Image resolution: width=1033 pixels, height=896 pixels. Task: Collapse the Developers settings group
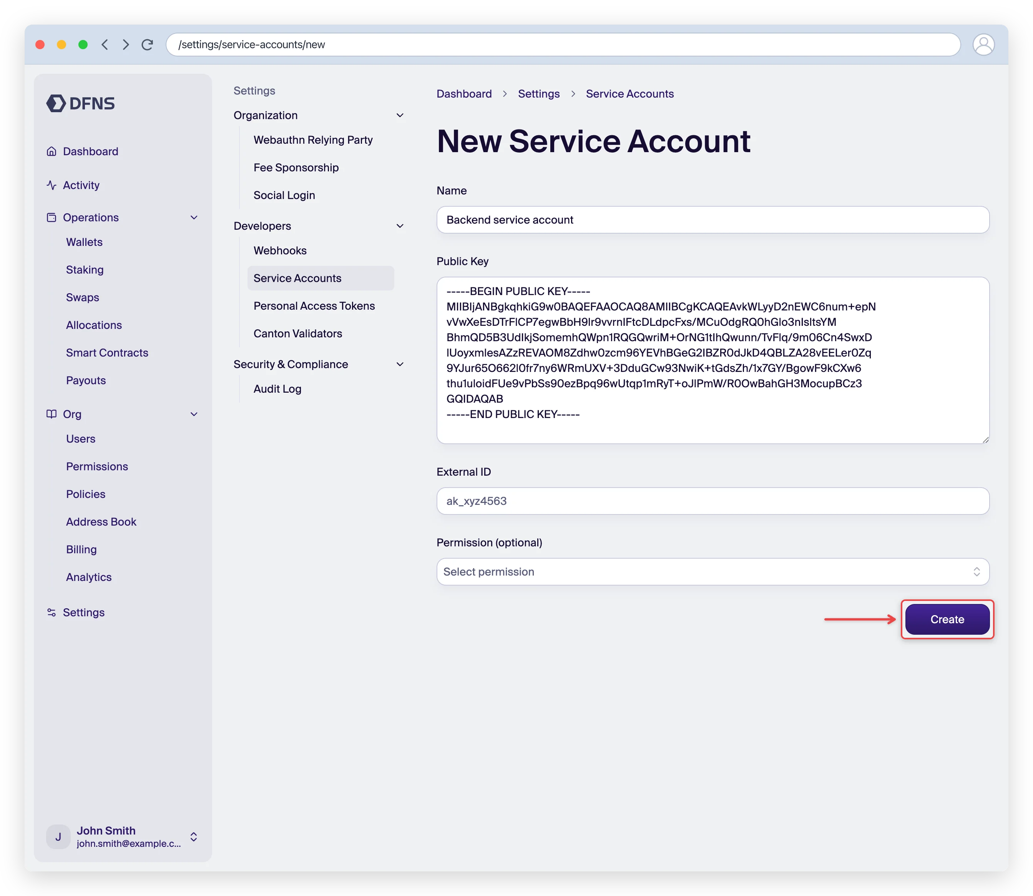coord(400,226)
